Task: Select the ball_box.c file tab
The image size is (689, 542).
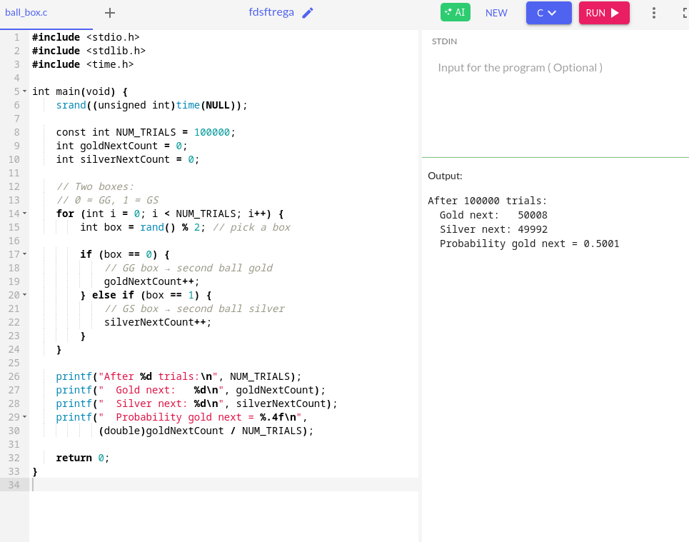Action: (26, 13)
